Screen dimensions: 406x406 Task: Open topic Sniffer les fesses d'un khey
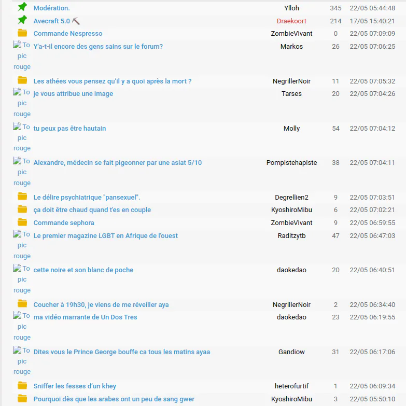tap(75, 386)
